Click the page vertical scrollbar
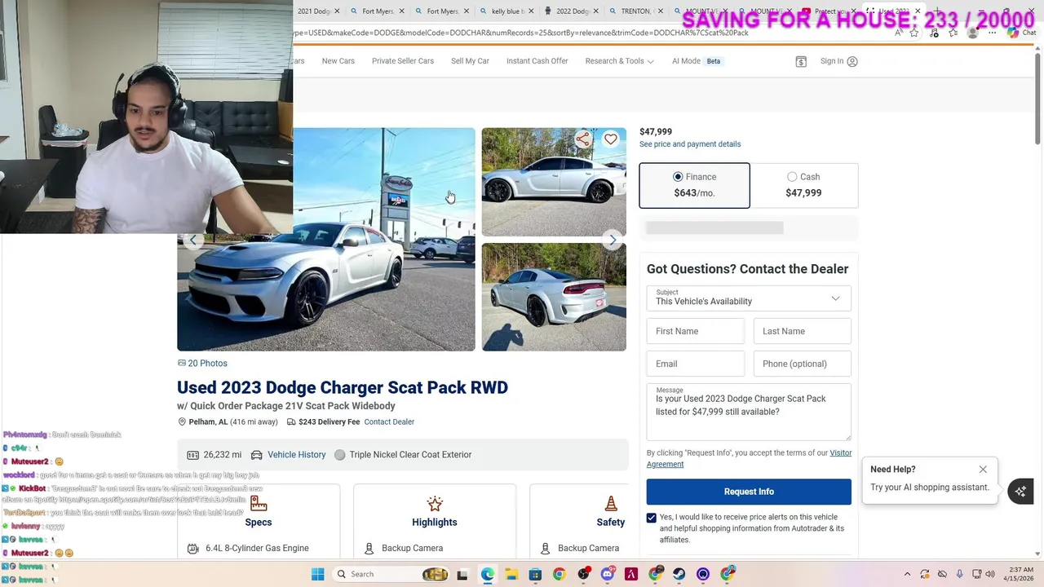1044x587 pixels. tap(1038, 98)
